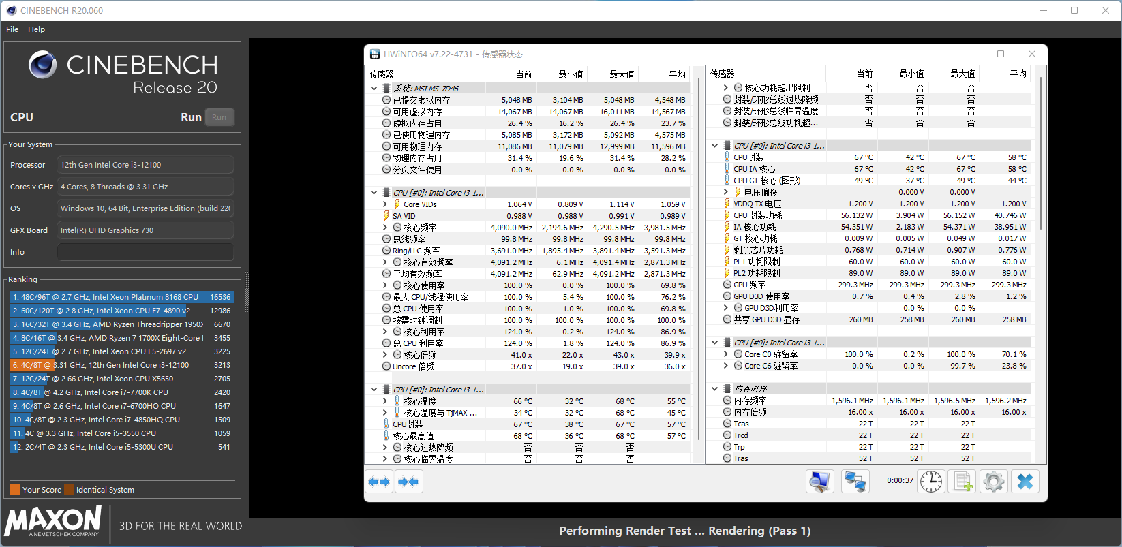Click the Processor field showing Core i3-12100
Image resolution: width=1122 pixels, height=547 pixels.
145,165
